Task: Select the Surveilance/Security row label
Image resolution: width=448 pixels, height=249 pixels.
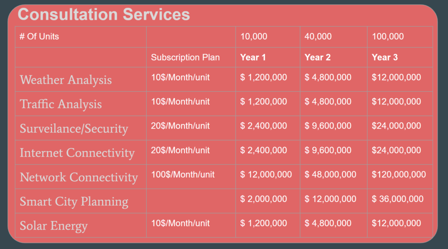Action: pyautogui.click(x=73, y=129)
